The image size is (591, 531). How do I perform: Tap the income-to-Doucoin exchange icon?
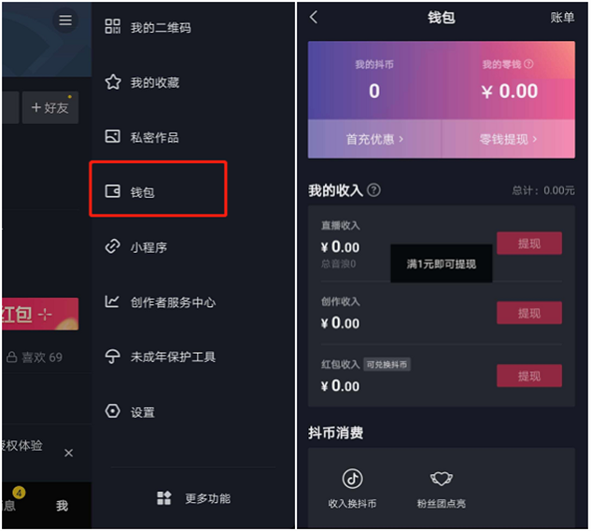tap(352, 479)
